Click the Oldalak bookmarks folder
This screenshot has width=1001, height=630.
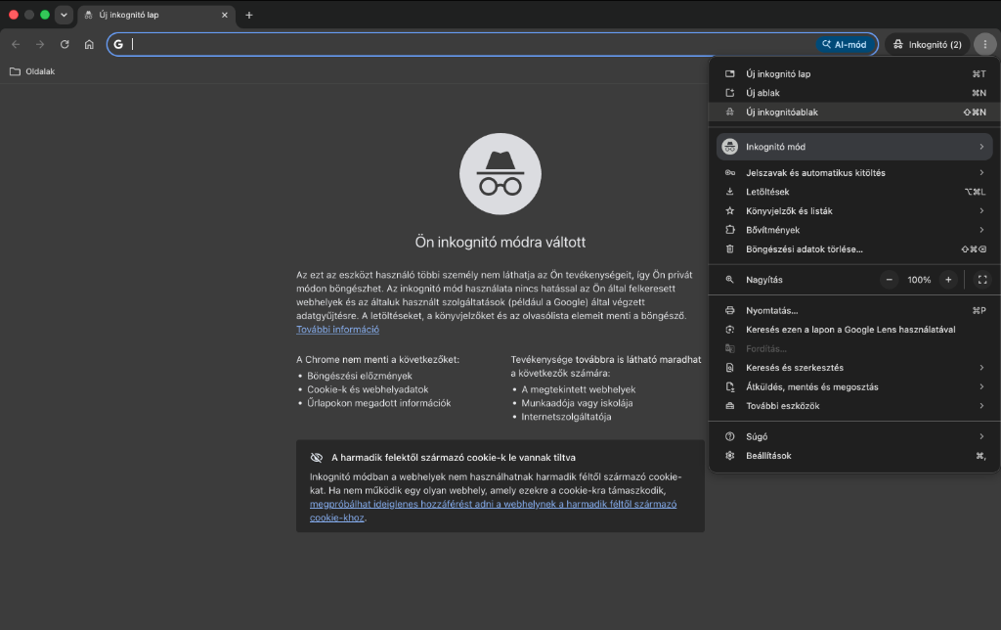point(32,71)
